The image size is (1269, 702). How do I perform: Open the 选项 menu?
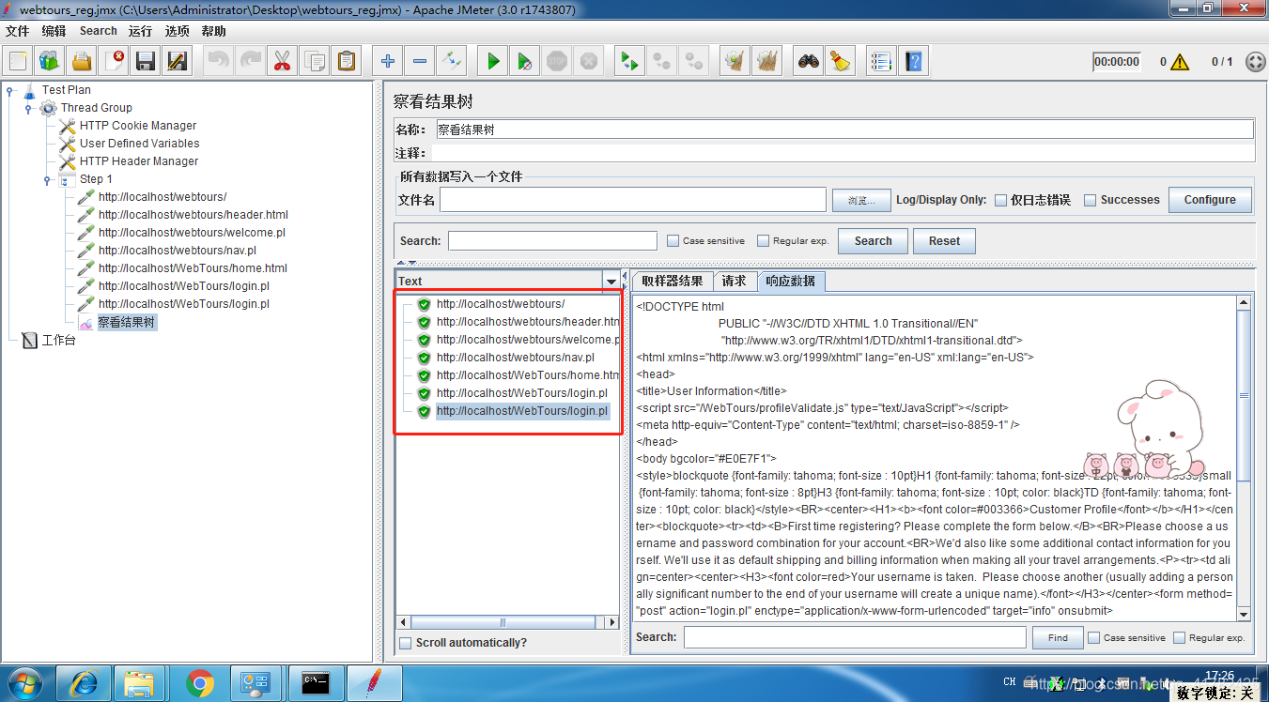[x=178, y=31]
